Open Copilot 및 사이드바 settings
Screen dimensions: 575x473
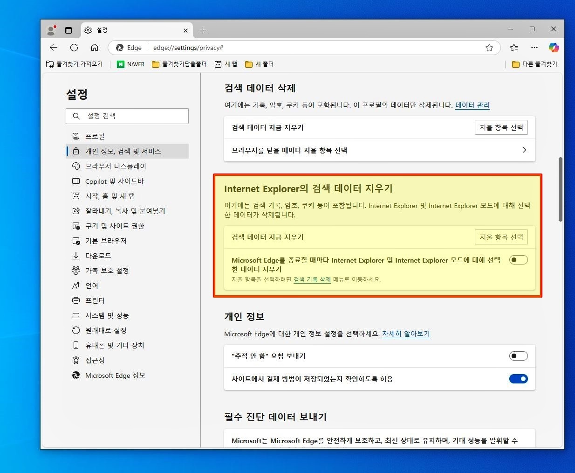coord(127,181)
